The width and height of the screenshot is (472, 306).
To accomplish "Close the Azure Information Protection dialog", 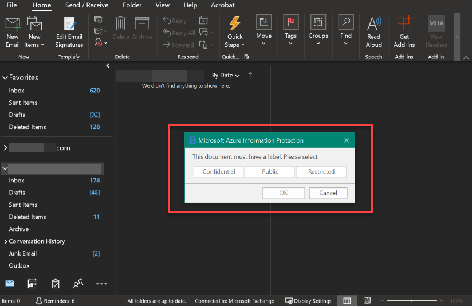I will click(347, 140).
